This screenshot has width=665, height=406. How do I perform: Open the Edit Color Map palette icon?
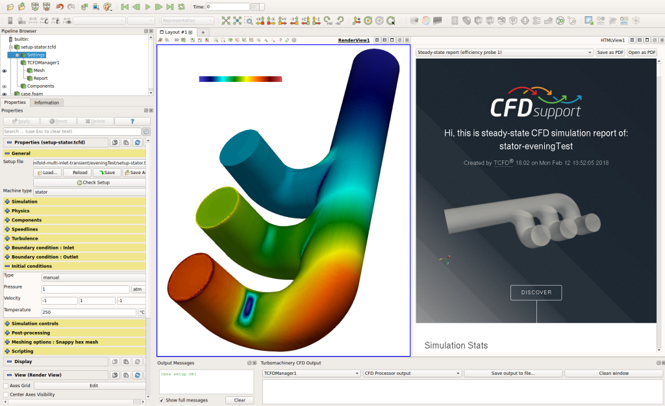(x=106, y=6)
